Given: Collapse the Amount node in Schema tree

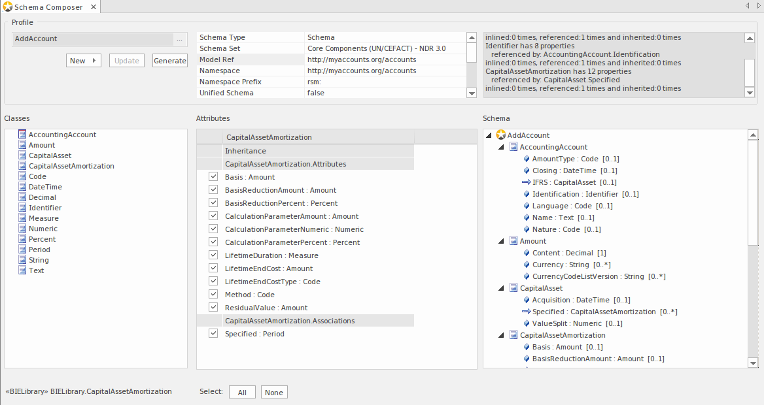Looking at the screenshot, I should tap(502, 241).
